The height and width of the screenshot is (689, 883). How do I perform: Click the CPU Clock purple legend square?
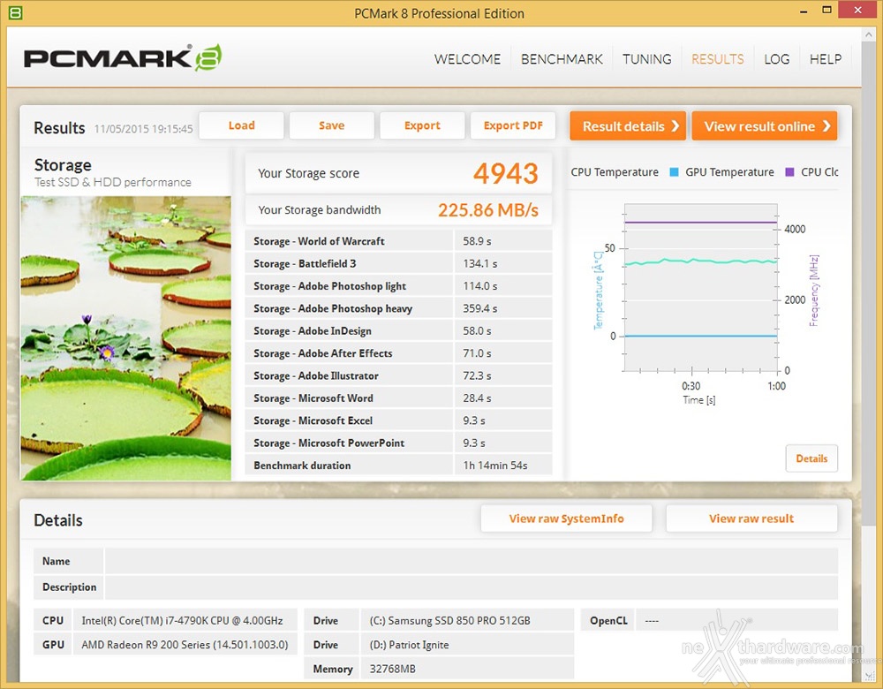(x=789, y=172)
